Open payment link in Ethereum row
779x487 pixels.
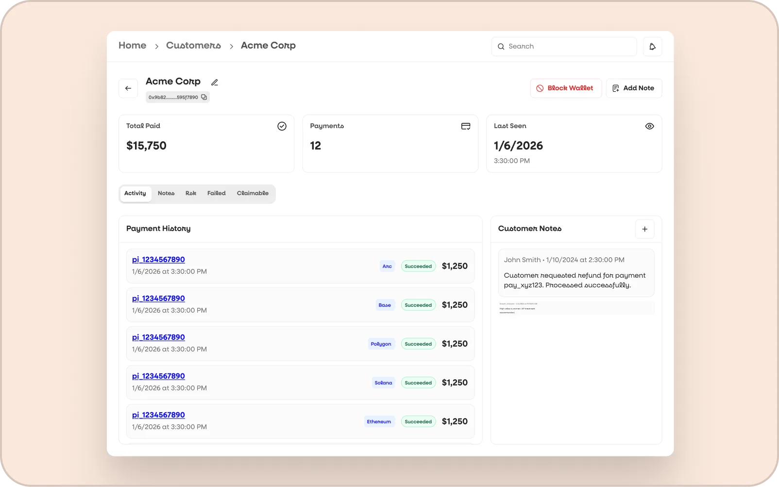coord(158,415)
